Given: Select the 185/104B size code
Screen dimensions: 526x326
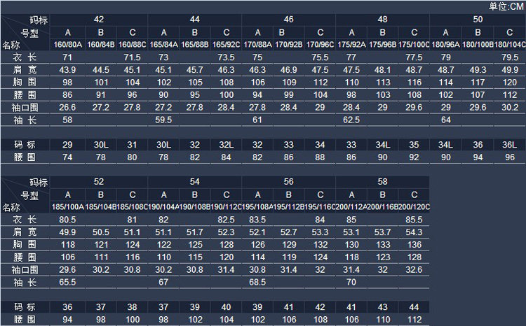Looking at the screenshot, I should (100, 207).
